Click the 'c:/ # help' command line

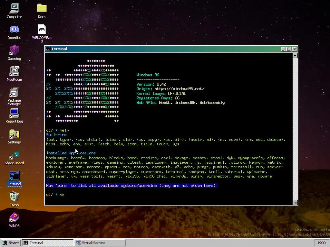tap(57, 130)
